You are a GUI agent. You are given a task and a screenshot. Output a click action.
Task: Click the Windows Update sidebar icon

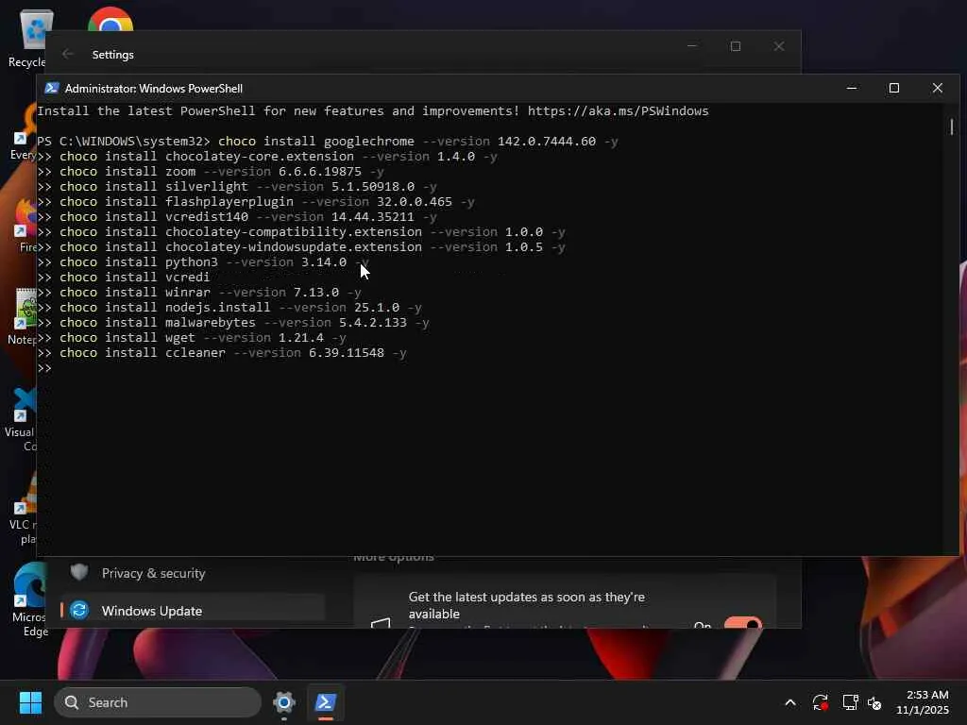click(x=79, y=611)
